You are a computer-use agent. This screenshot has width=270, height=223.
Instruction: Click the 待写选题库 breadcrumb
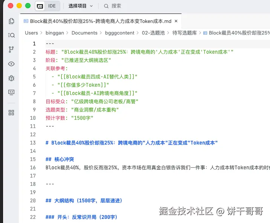point(185,33)
